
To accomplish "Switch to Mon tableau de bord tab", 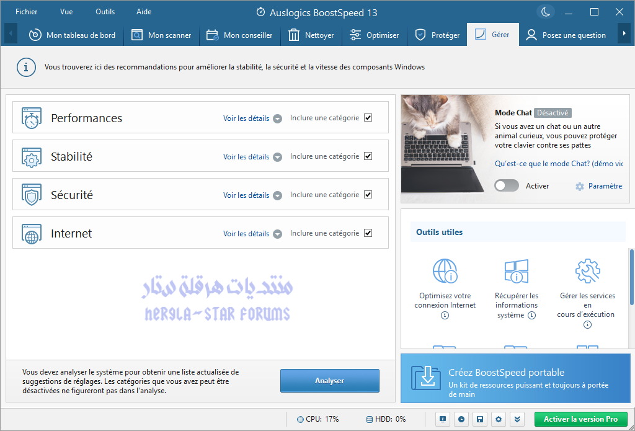I will [73, 35].
